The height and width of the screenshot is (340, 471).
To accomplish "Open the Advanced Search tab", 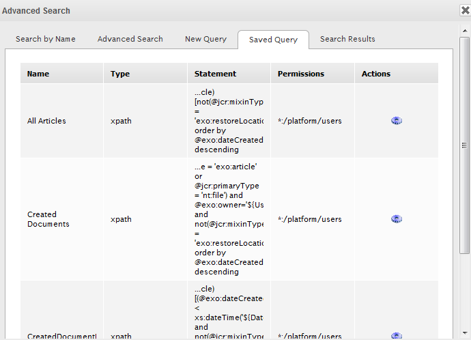I will [130, 39].
